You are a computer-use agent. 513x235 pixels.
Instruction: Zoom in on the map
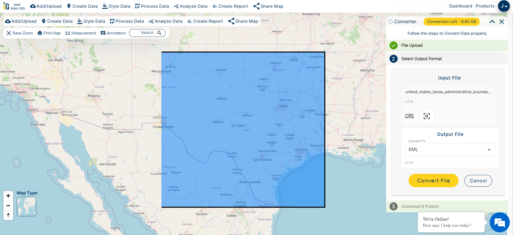pyautogui.click(x=8, y=196)
